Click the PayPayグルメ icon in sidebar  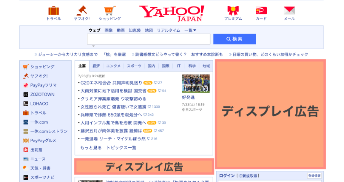pos(25,140)
